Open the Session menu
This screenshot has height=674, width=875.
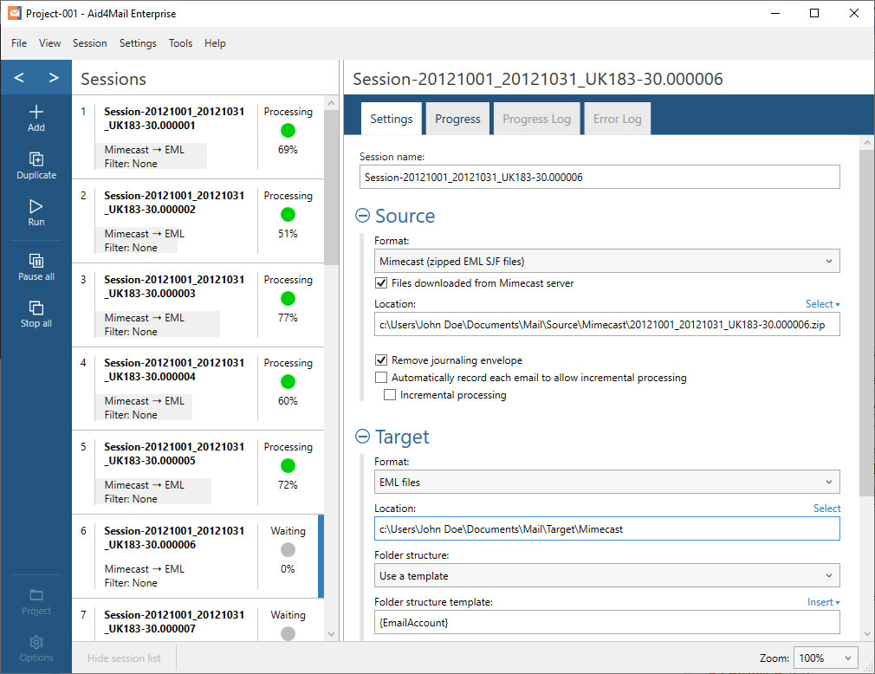90,43
